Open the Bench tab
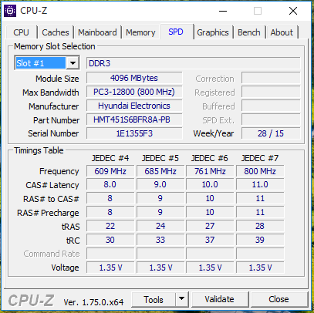 click(249, 32)
